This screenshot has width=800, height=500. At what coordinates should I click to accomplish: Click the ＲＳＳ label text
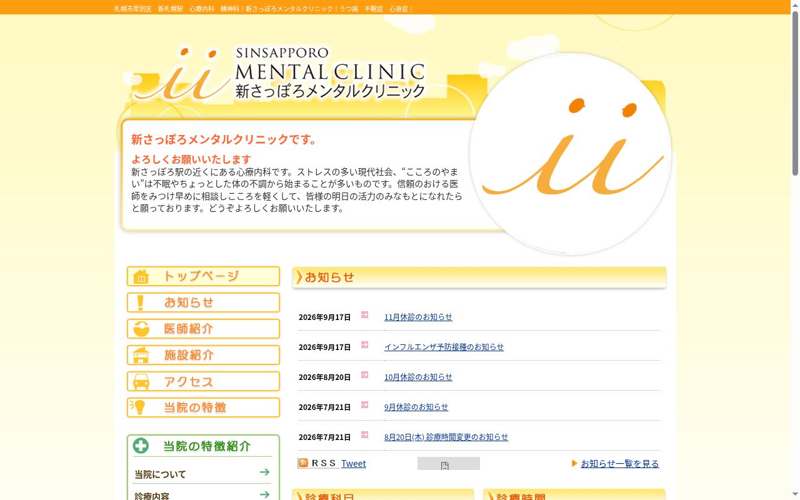324,463
